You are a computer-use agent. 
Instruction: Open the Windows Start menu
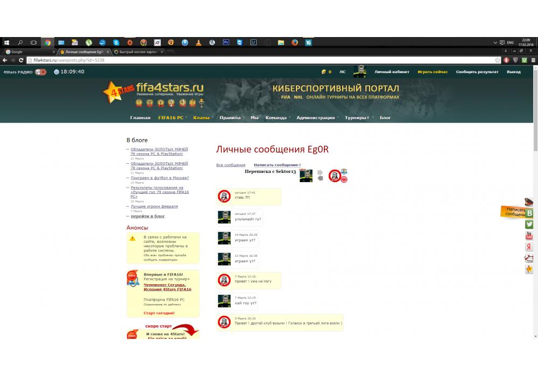(x=6, y=42)
